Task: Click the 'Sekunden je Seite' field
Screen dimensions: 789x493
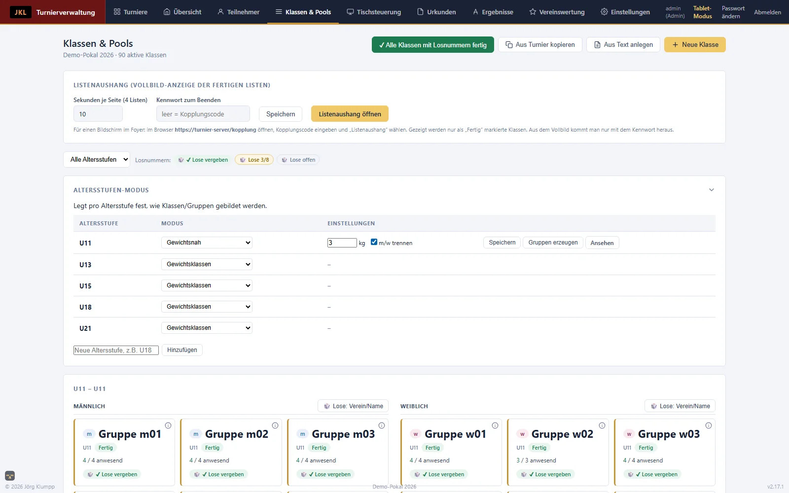Action: (x=98, y=114)
